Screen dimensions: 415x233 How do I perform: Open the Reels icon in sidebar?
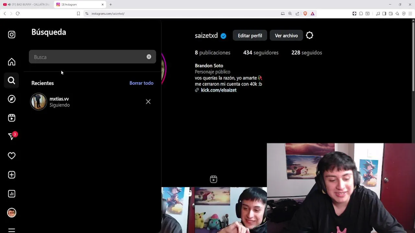point(12,118)
